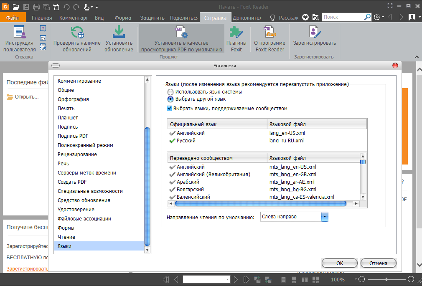Screen dimensions: 422x286
Task: Switch to the Форма tab
Action: [123, 18]
